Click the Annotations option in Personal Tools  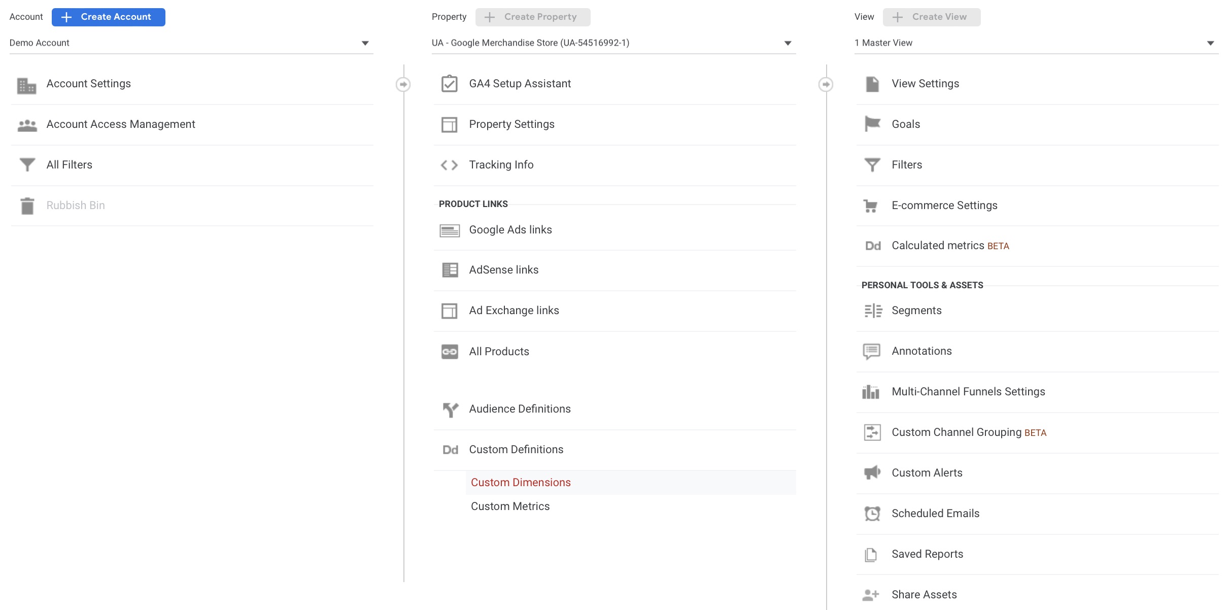point(921,350)
